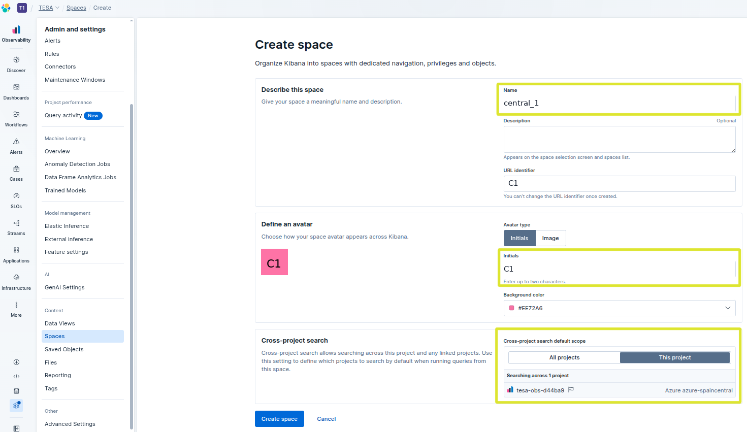Open Anomaly Detection Jobs
Image resolution: width=747 pixels, height=432 pixels.
pos(77,164)
